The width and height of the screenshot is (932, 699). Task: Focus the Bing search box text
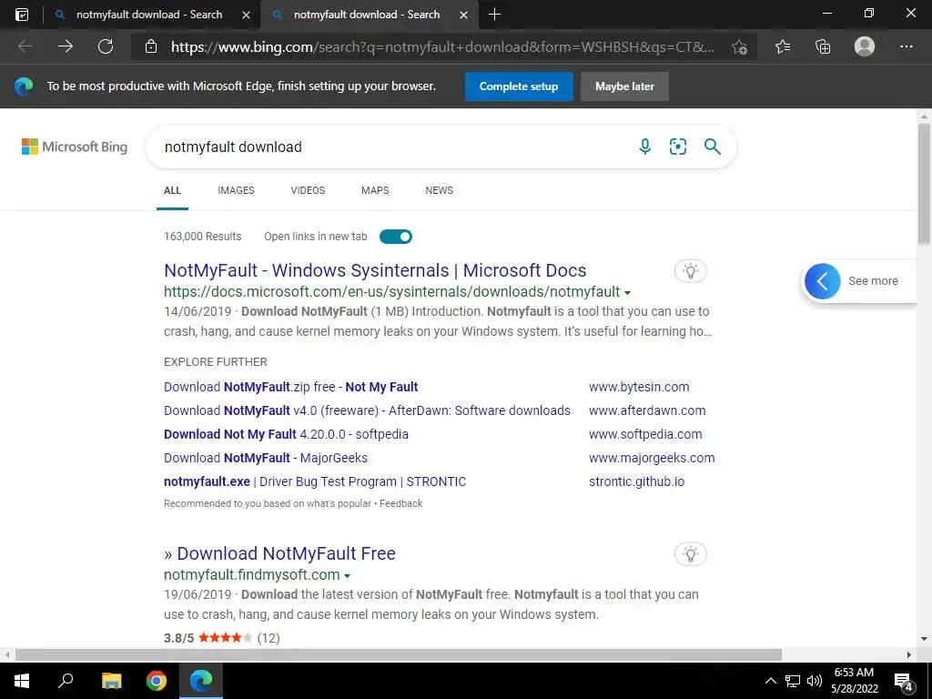click(x=233, y=147)
